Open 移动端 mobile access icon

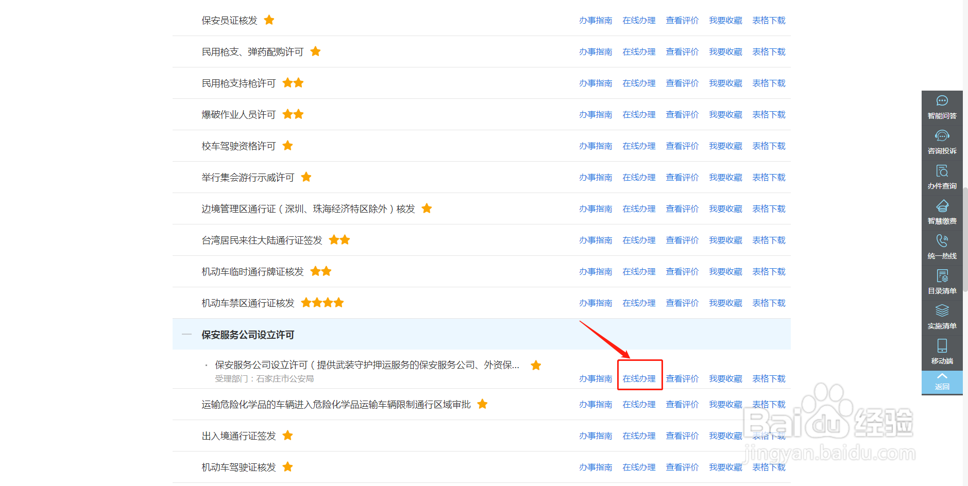click(942, 352)
